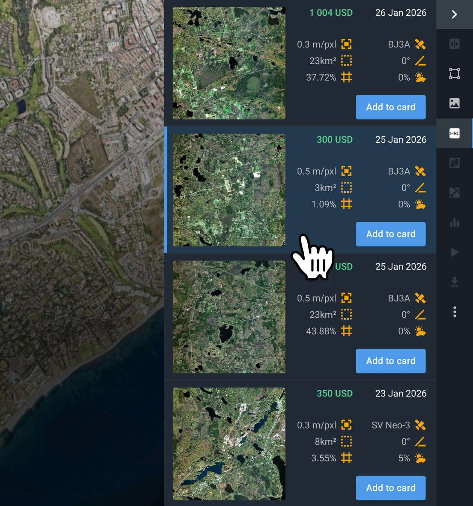The image size is (473, 506).
Task: Select the area of interest rectangle tool
Action: coord(454,73)
